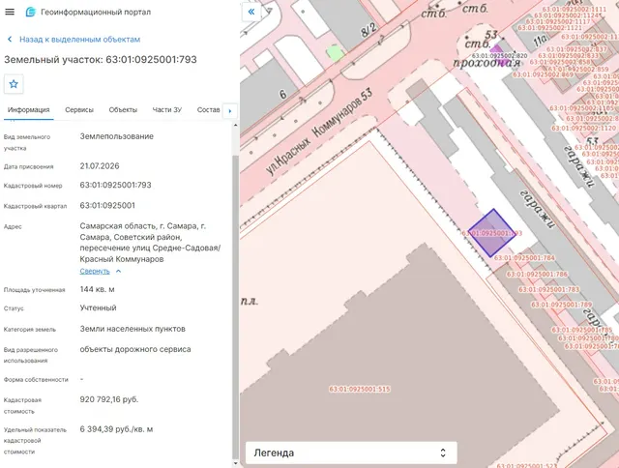Click status value Учтенный
The image size is (619, 468).
coord(99,307)
